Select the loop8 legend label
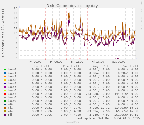 tap(12, 97)
